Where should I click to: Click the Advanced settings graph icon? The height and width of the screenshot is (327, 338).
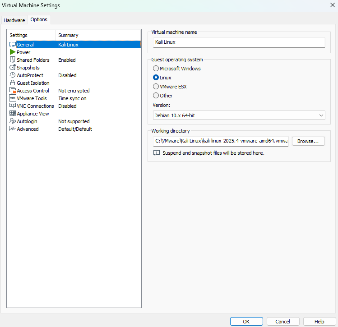click(13, 129)
